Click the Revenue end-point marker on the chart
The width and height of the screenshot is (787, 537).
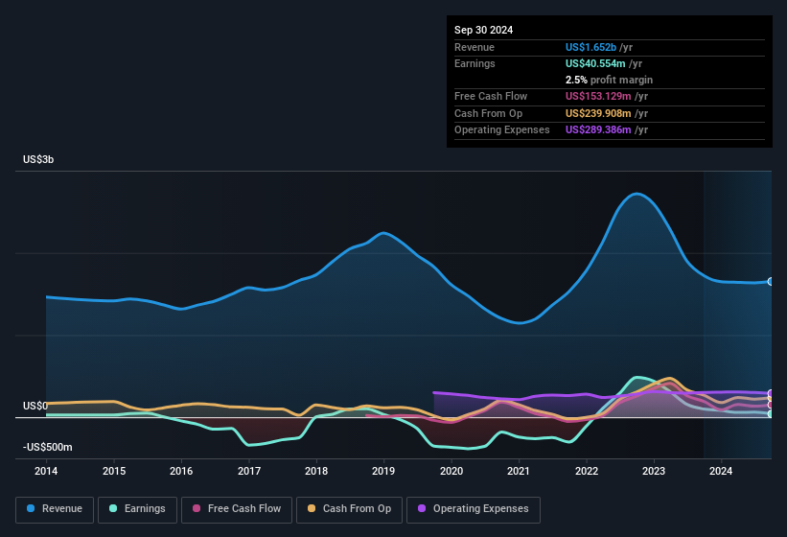[771, 282]
